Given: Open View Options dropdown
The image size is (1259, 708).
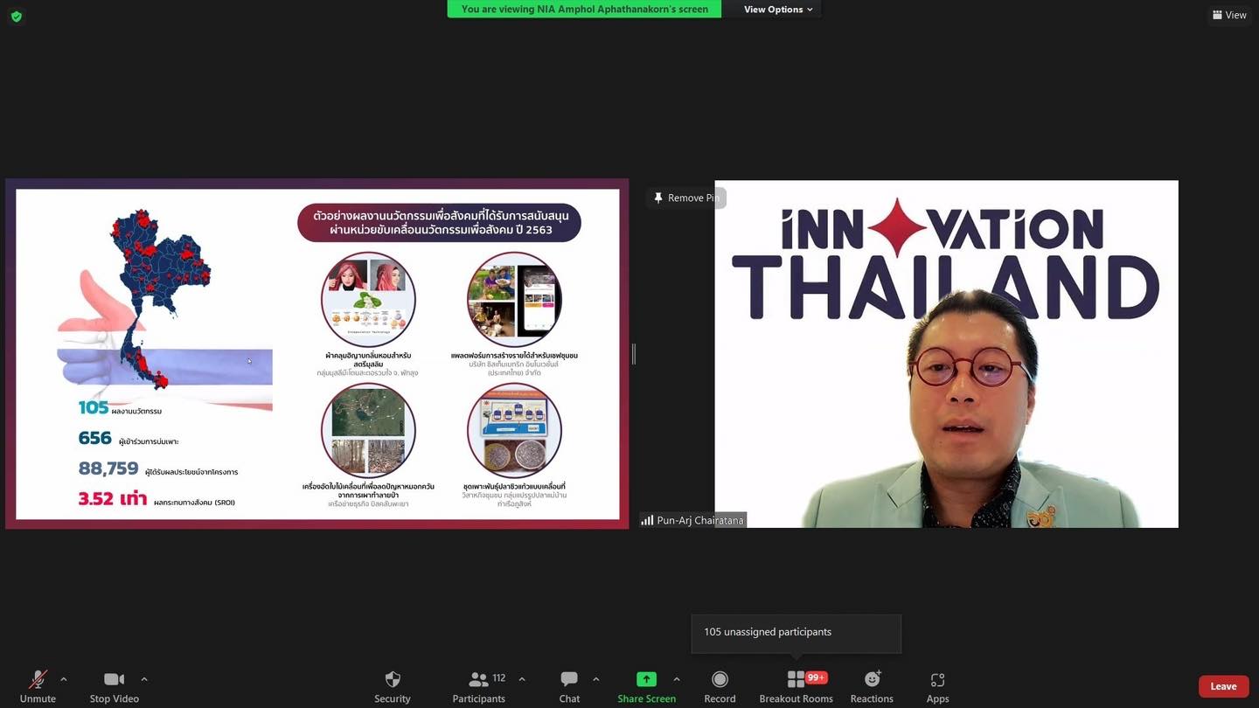Looking at the screenshot, I should pos(778,9).
